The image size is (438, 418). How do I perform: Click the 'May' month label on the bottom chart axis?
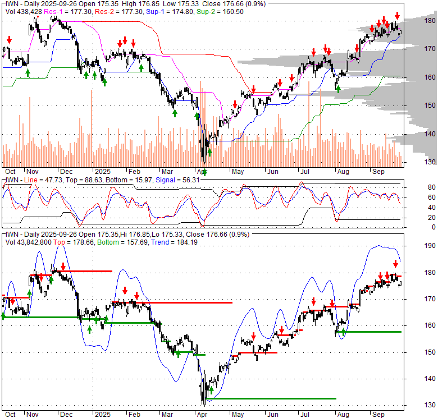(238, 415)
